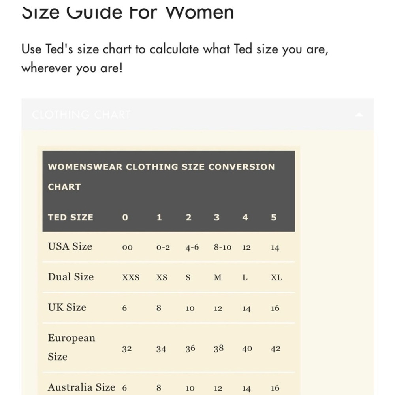Image resolution: width=395 pixels, height=395 pixels.
Task: Select Ted Size 5 column header
Action: (x=274, y=217)
